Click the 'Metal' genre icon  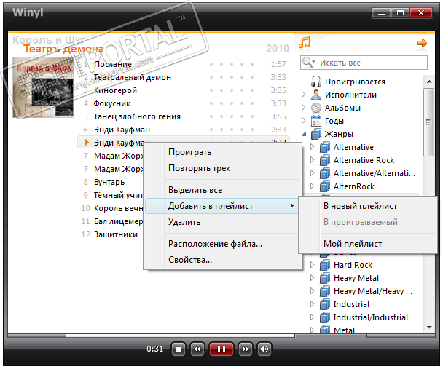tap(325, 330)
